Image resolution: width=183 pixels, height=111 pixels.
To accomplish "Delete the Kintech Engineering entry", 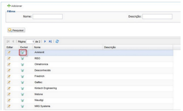I will [x=23, y=89].
